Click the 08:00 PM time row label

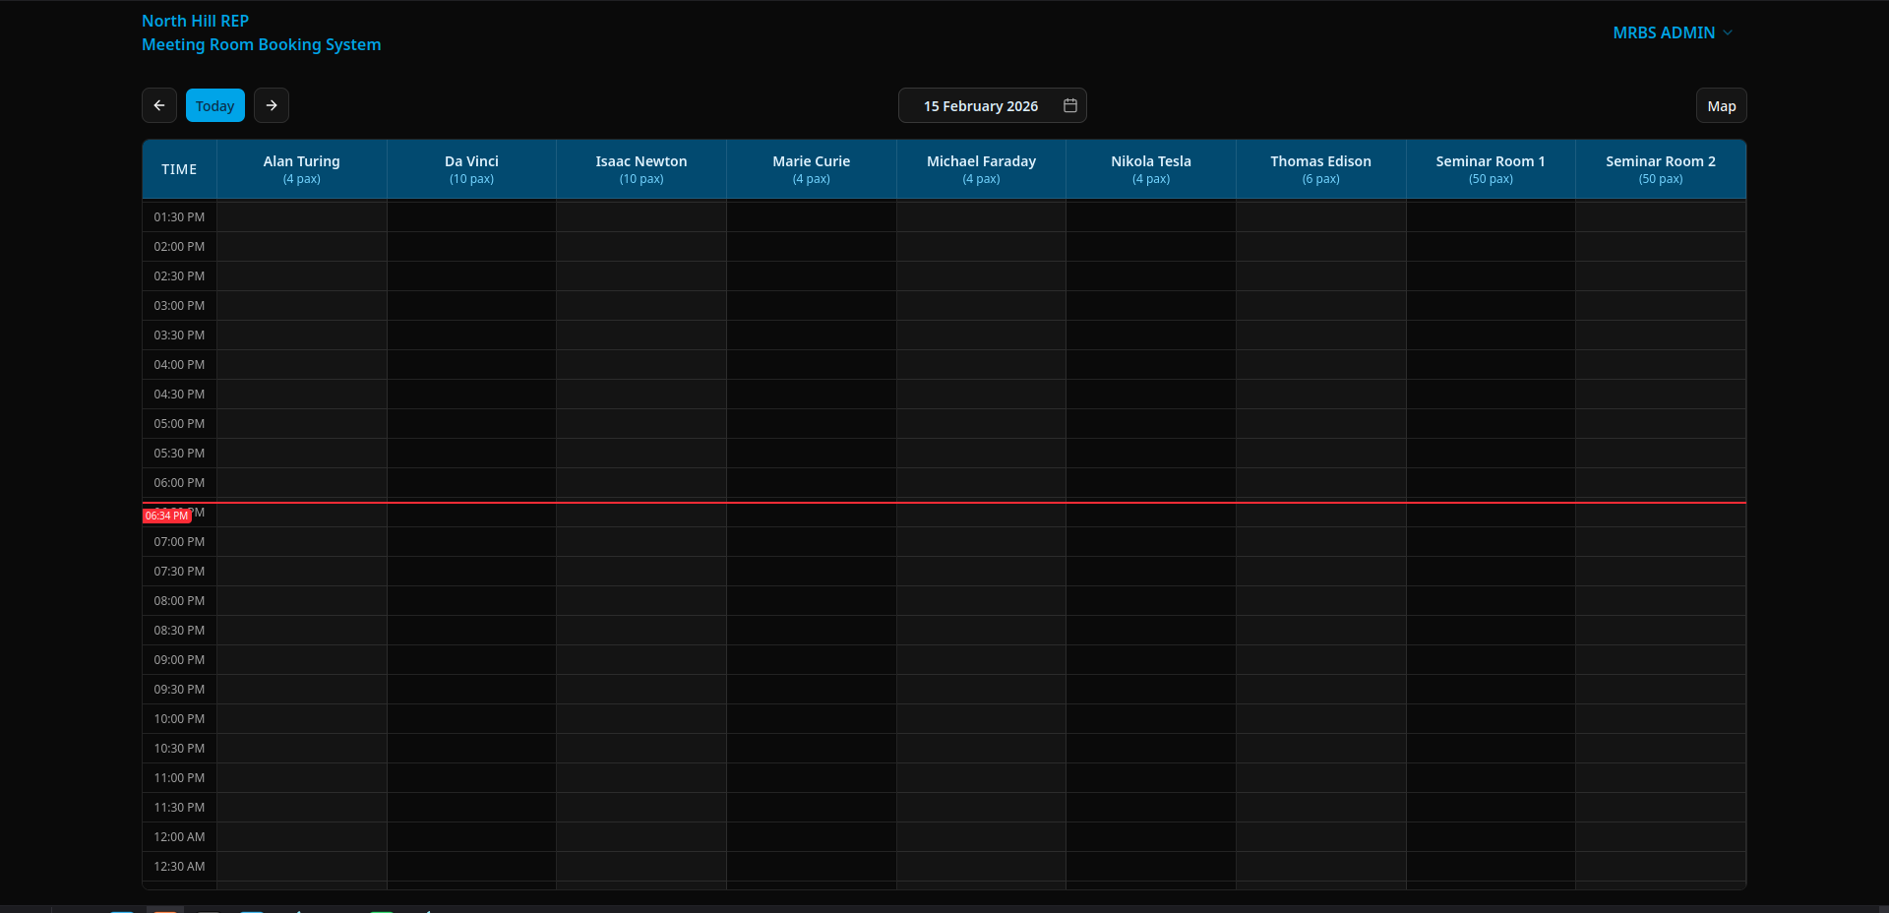(179, 601)
